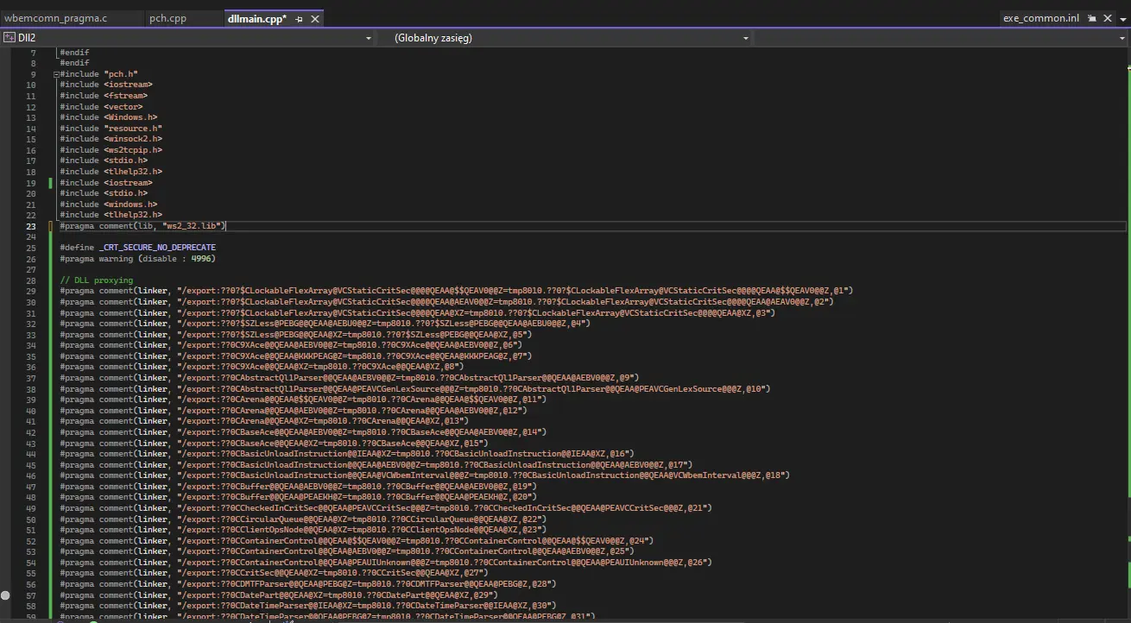
Task: Click the breakpoint glyph at line 57
Action: pos(6,595)
